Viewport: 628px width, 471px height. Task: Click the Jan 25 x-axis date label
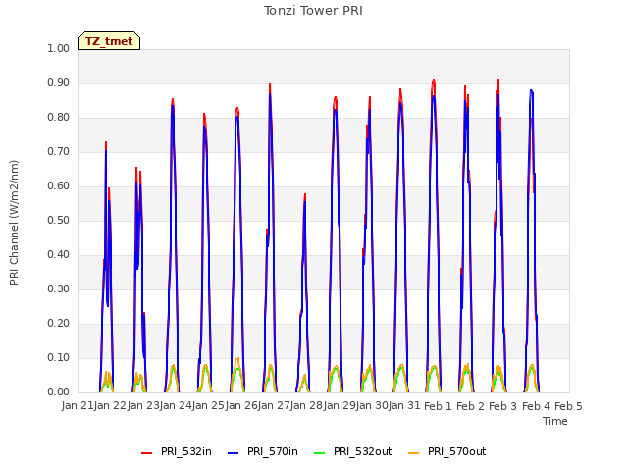[x=208, y=405]
